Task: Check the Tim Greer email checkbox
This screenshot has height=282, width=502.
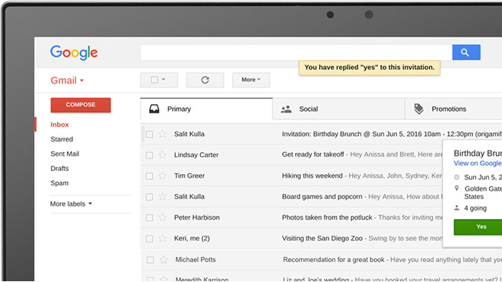Action: point(149,176)
